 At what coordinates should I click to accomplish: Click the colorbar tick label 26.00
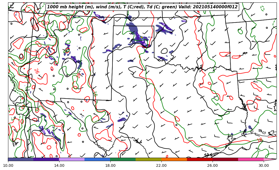pos(213,165)
